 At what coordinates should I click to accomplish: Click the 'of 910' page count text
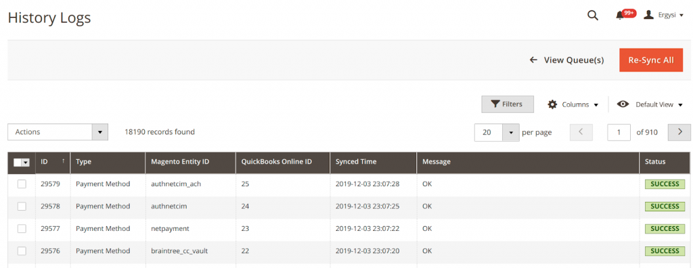click(647, 132)
